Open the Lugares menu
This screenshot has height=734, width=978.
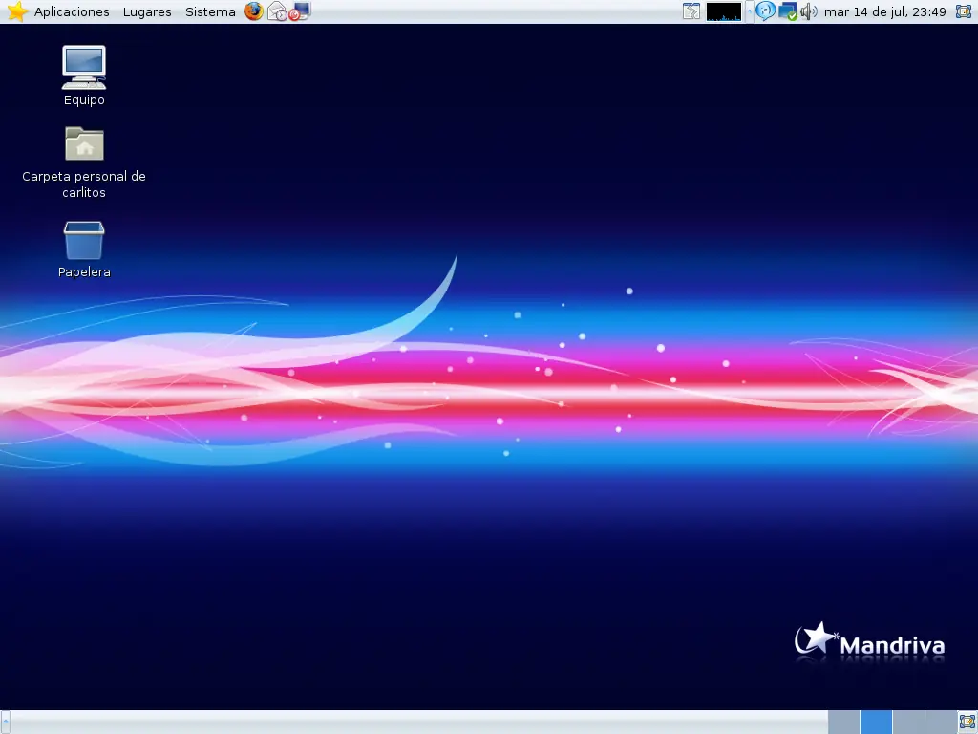pyautogui.click(x=147, y=11)
